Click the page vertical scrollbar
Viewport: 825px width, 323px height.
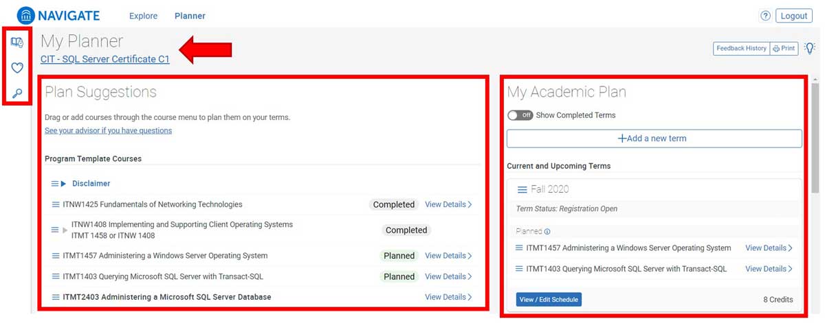[x=815, y=137]
